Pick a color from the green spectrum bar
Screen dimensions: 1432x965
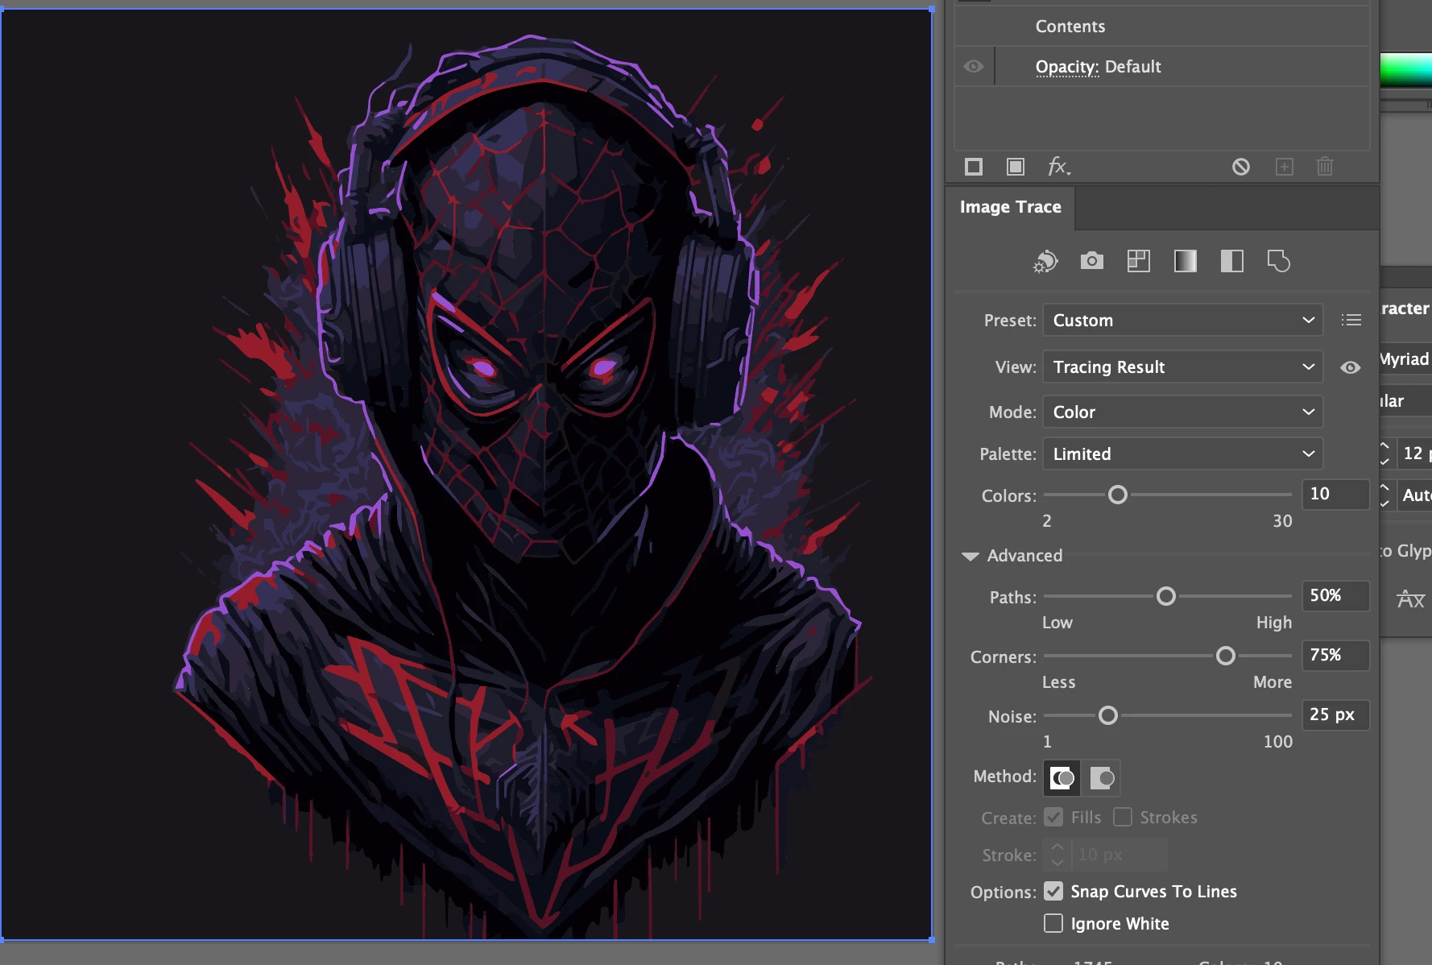1406,70
